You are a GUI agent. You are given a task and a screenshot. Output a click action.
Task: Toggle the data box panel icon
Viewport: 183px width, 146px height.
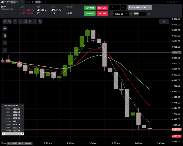click(x=5, y=36)
